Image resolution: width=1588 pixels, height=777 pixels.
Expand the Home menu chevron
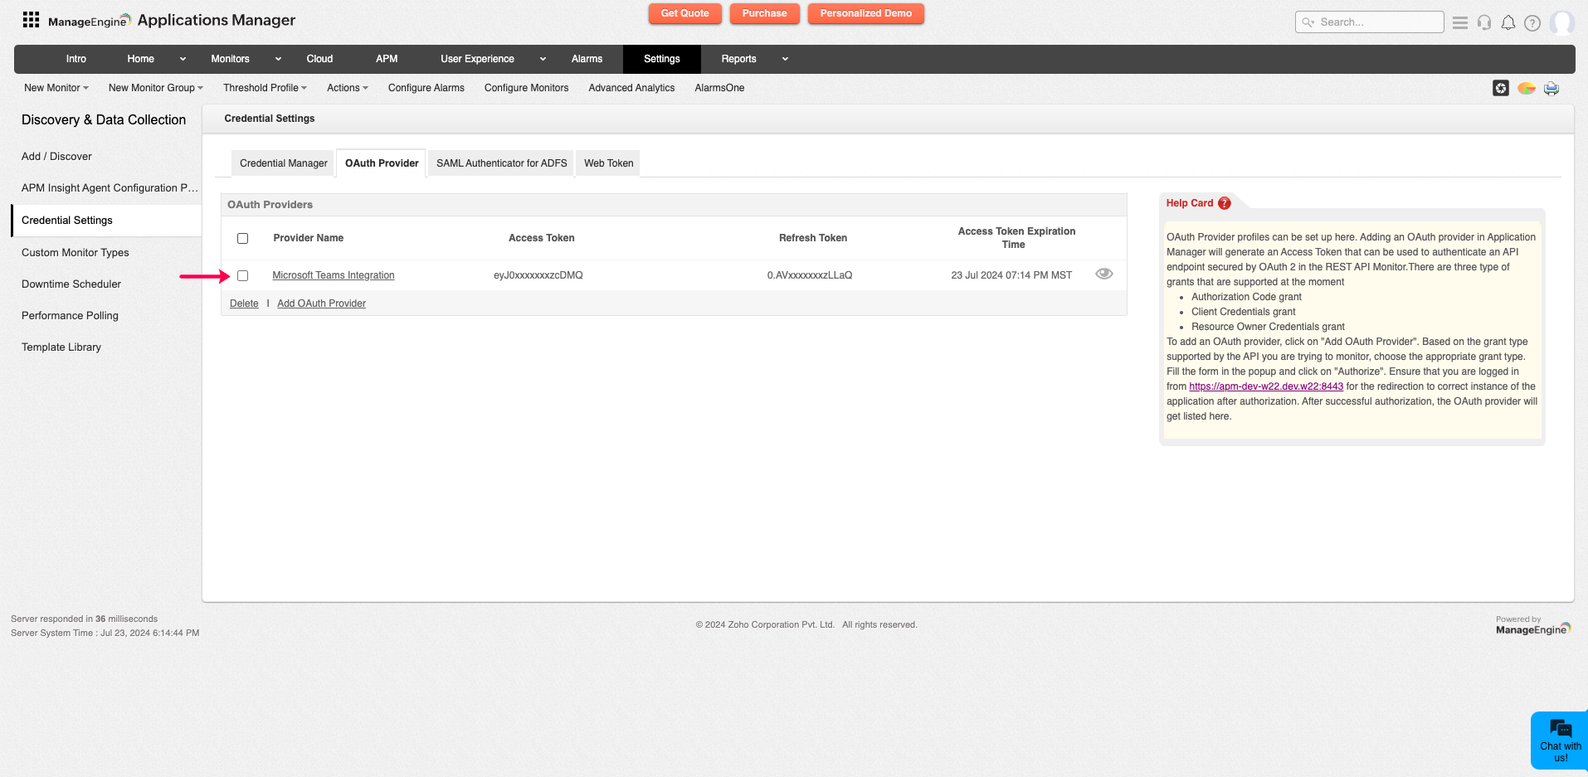[x=183, y=59]
